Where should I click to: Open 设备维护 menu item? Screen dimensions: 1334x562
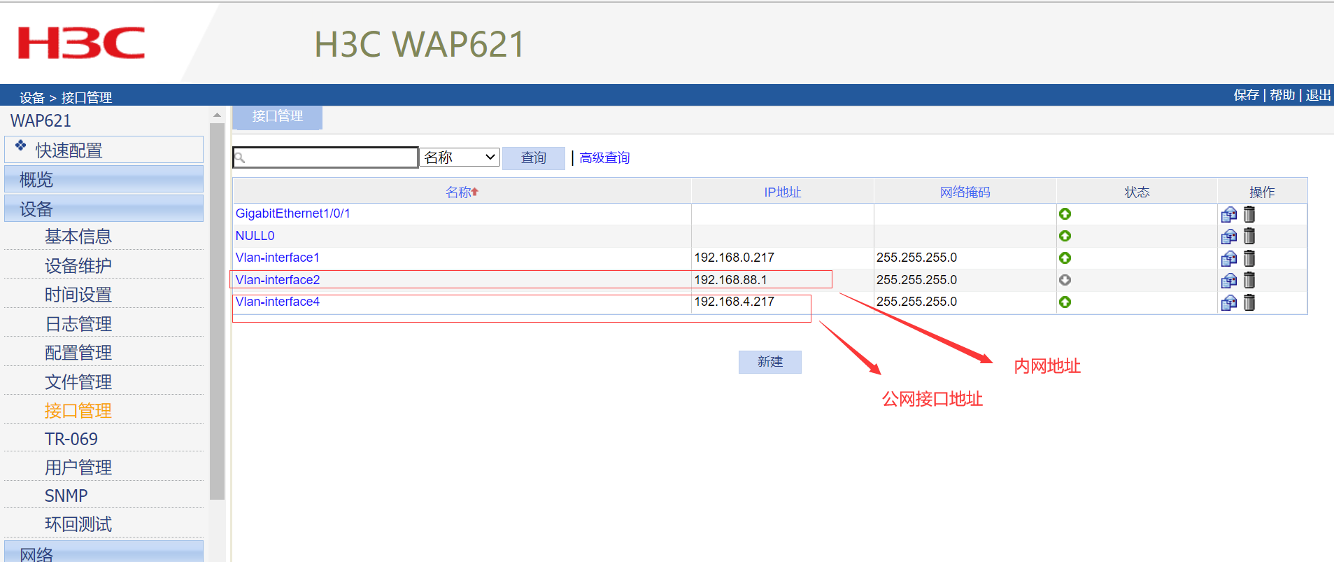tap(78, 266)
